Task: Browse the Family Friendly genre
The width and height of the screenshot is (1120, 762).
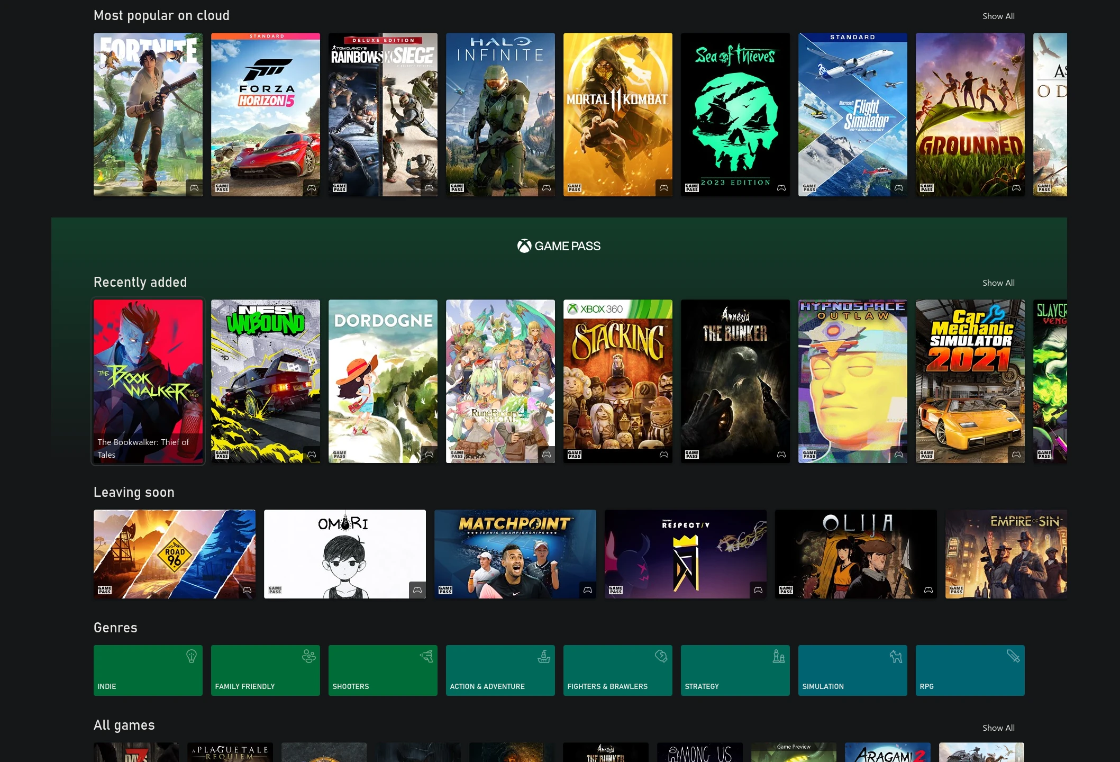Action: coord(266,670)
